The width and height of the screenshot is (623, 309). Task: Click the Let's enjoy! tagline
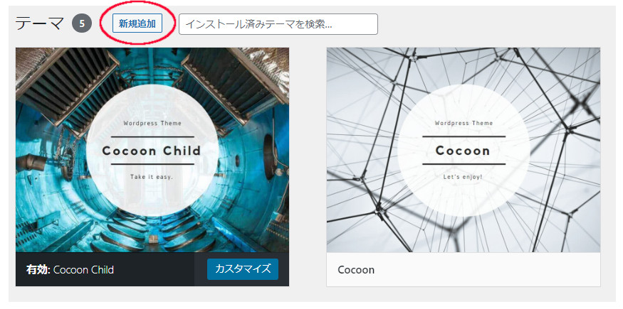(x=464, y=177)
